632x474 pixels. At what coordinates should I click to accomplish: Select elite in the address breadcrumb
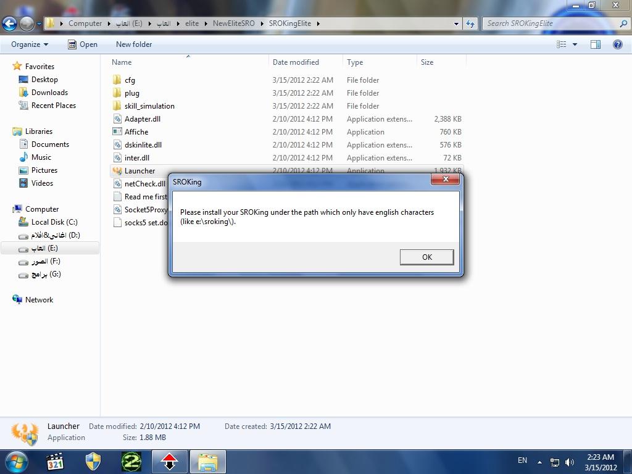(192, 23)
